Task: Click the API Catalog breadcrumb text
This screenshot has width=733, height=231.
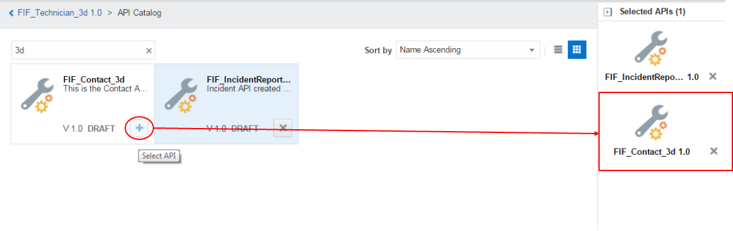Action: [140, 13]
